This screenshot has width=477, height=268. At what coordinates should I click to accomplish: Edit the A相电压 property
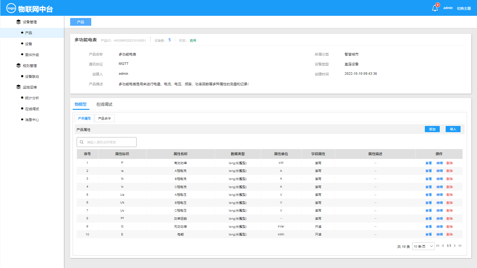tap(439, 195)
